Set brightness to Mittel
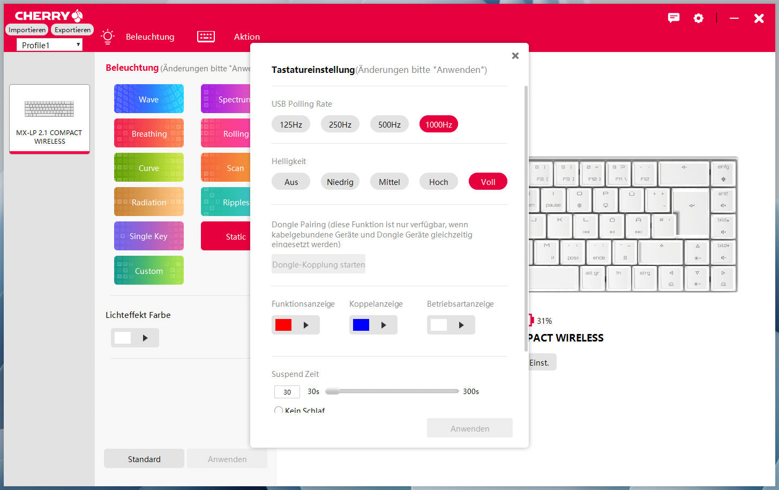Viewport: 779px width, 490px height. 389,182
